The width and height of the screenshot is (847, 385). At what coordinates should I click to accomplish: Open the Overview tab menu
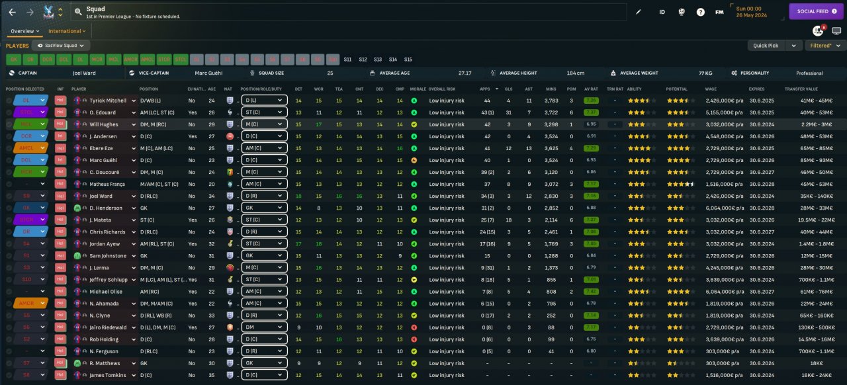[x=25, y=31]
